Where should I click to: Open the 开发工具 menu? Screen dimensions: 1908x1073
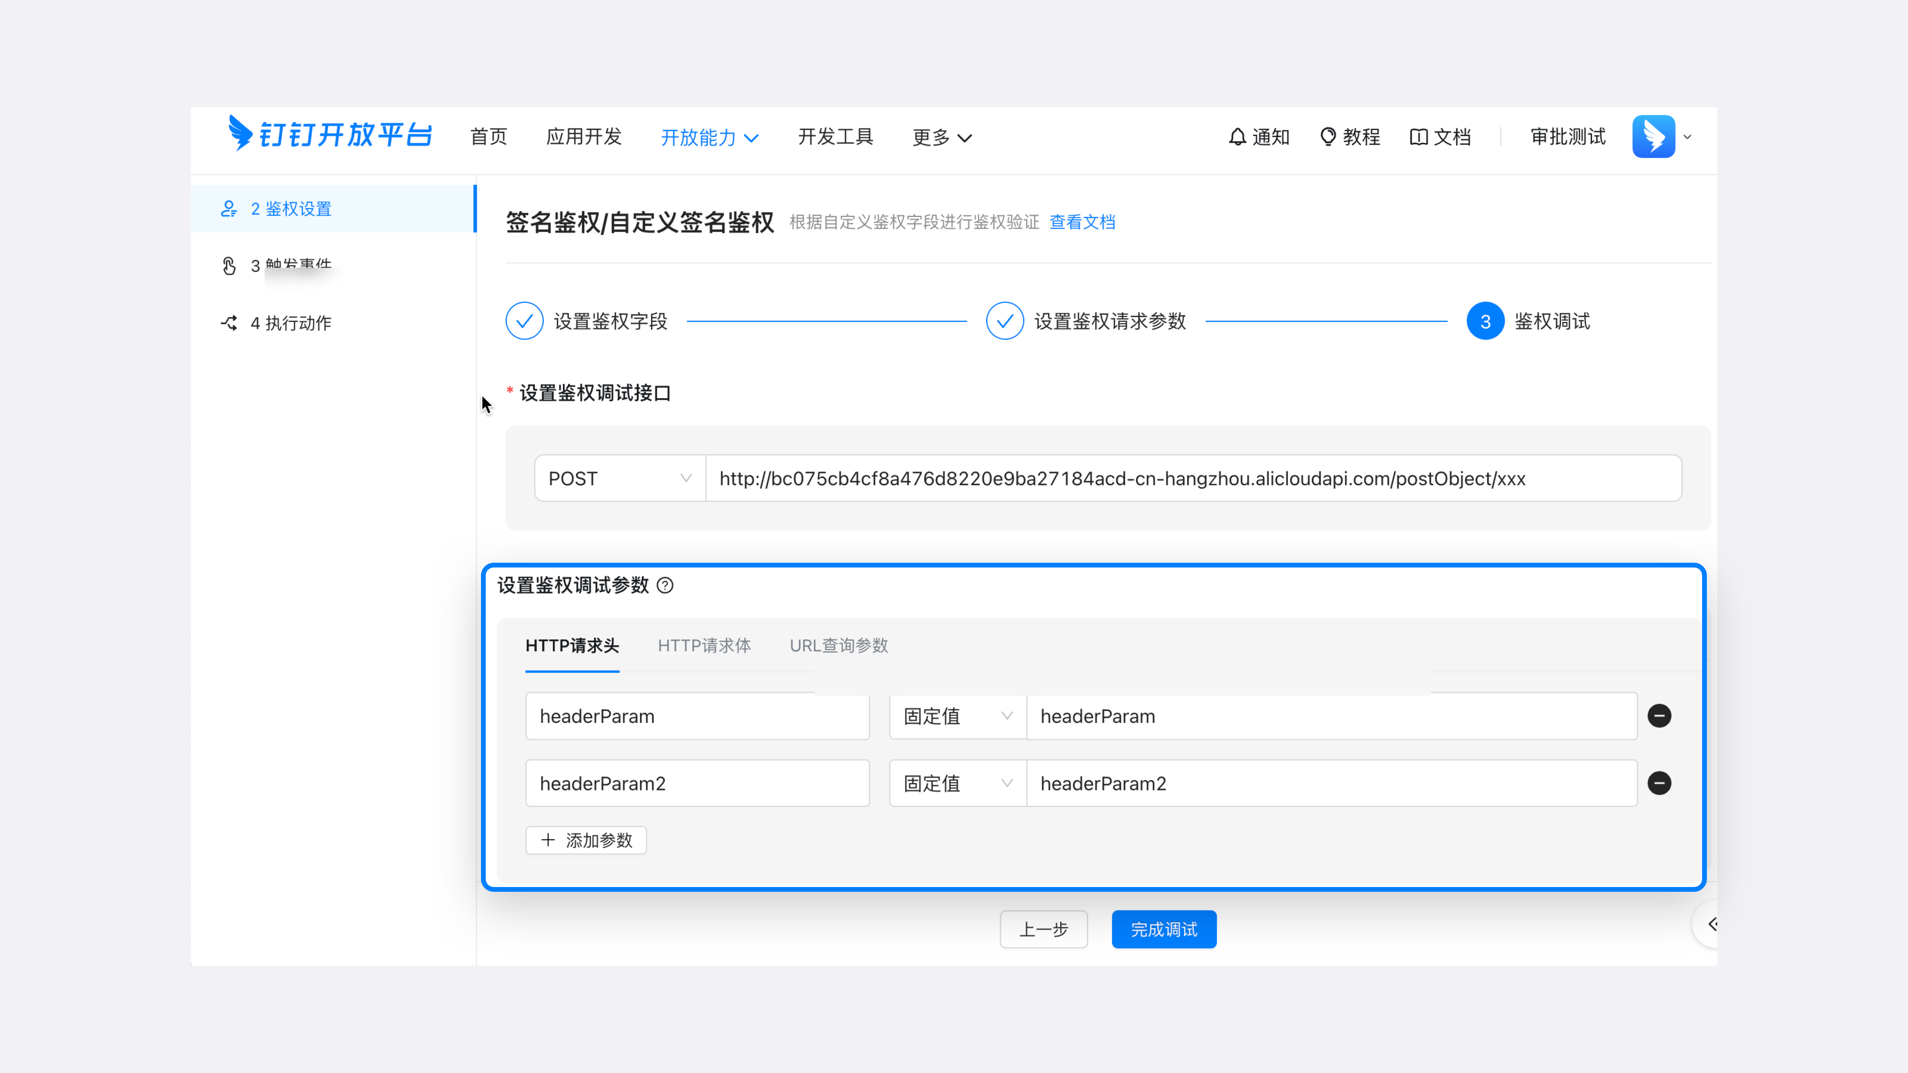[x=835, y=137]
